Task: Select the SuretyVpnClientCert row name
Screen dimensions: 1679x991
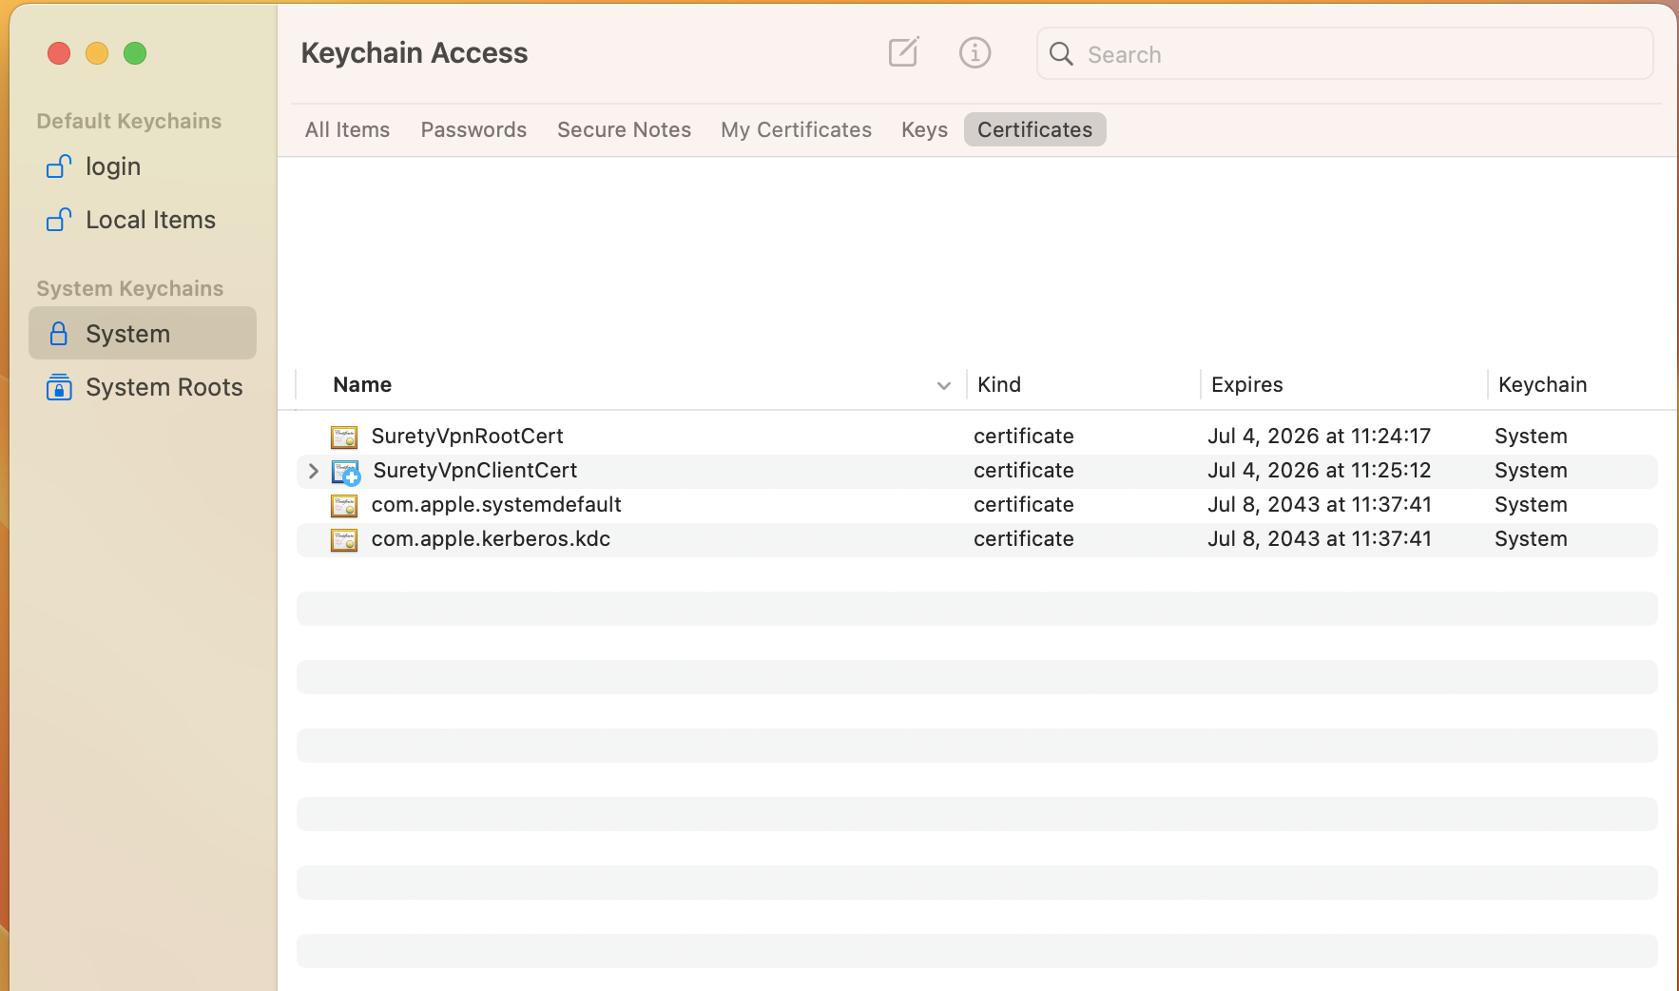Action: [474, 470]
